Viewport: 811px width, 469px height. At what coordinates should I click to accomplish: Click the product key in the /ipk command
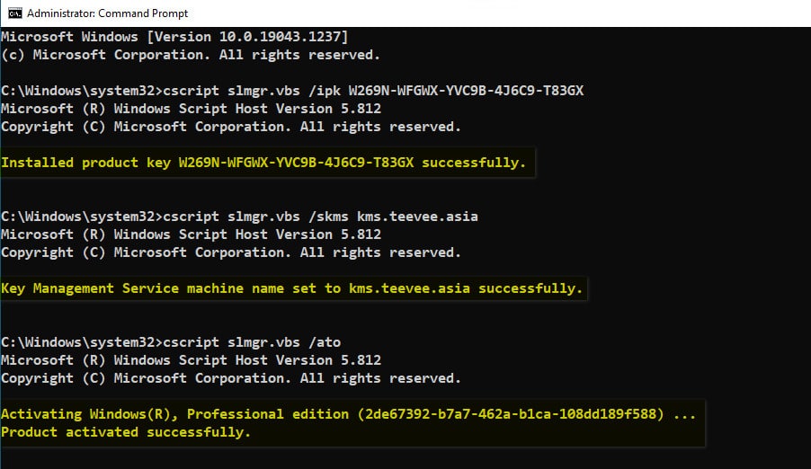(x=466, y=91)
